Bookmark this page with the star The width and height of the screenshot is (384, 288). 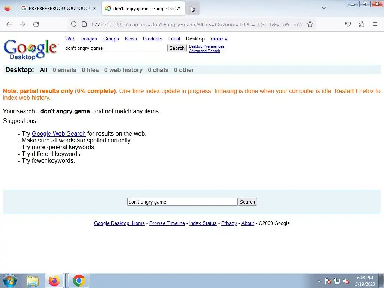coord(310,24)
